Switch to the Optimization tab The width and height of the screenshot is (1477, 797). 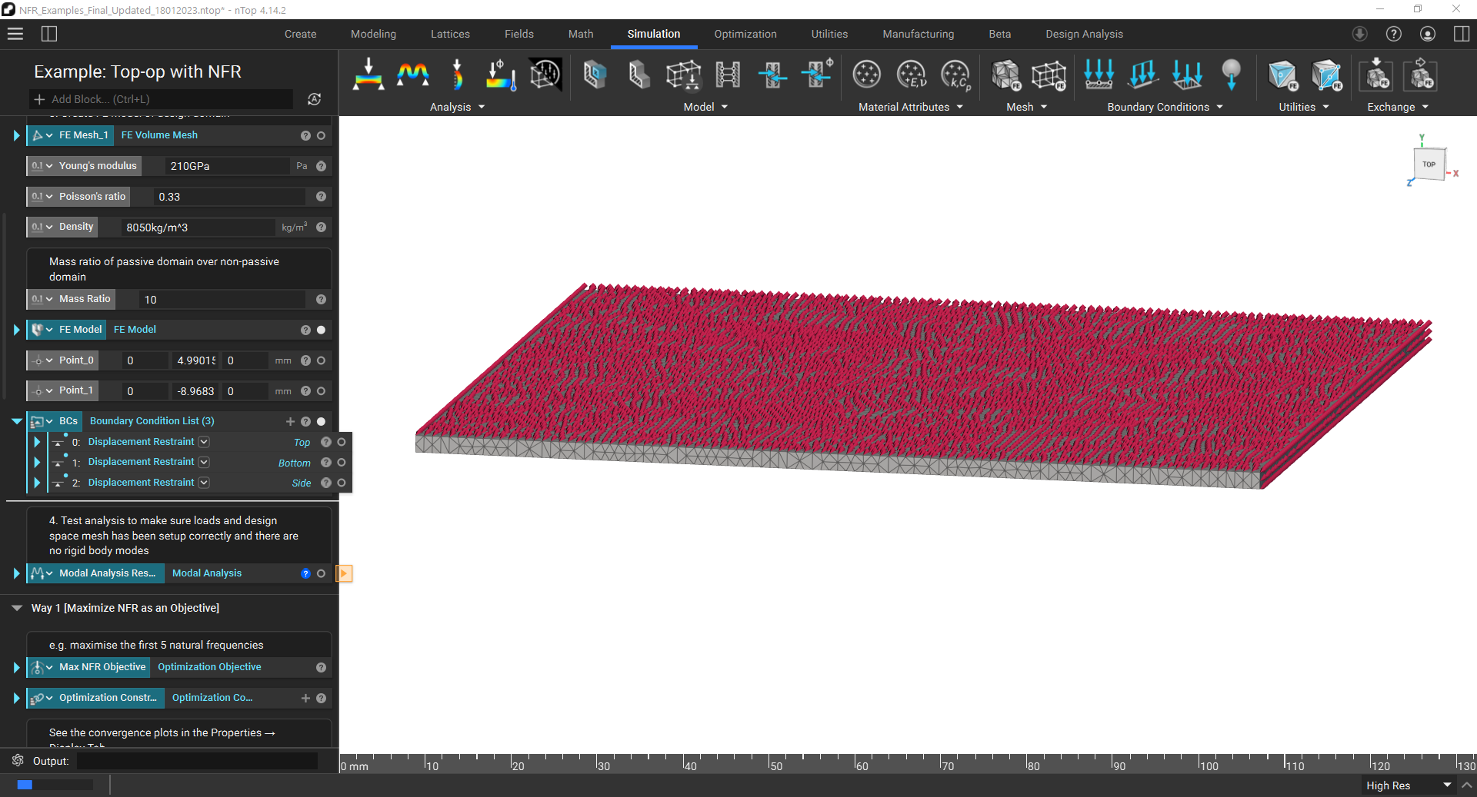point(745,34)
